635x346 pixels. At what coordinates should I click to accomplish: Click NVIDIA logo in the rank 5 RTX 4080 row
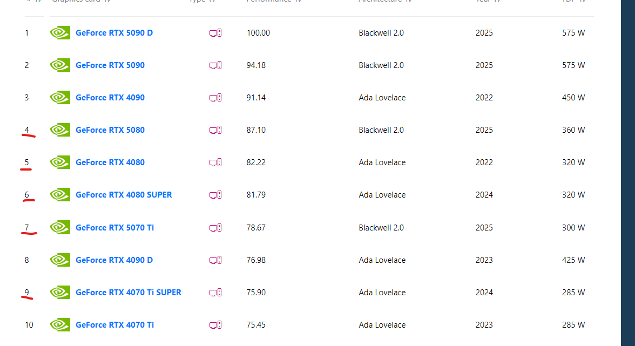[x=60, y=162]
